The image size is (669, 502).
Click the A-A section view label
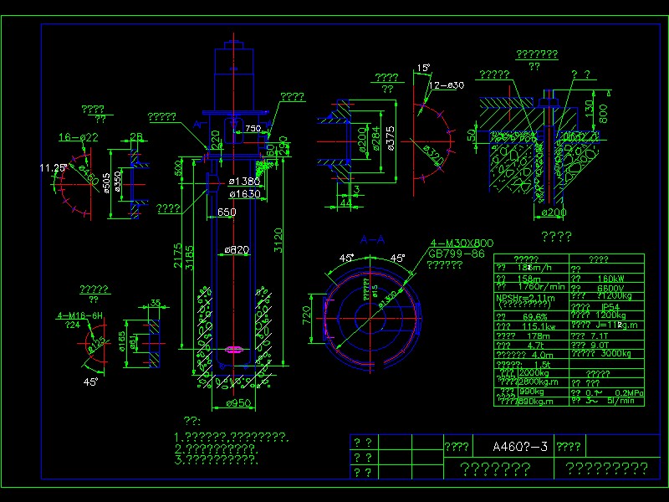pos(372,239)
